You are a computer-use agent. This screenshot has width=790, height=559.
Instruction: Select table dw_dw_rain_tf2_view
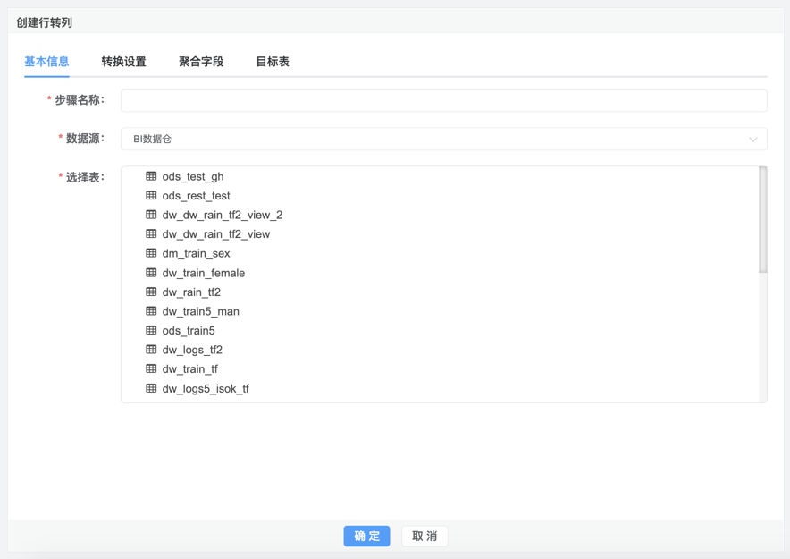[215, 234]
